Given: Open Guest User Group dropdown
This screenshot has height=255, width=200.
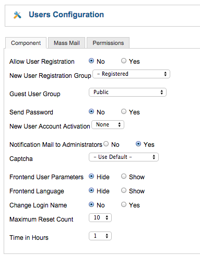Looking at the screenshot, I should pyautogui.click(x=127, y=92).
